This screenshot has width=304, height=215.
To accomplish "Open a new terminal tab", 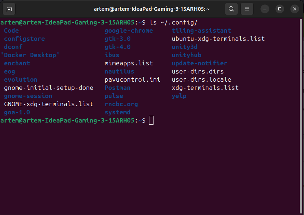I will tap(9, 9).
